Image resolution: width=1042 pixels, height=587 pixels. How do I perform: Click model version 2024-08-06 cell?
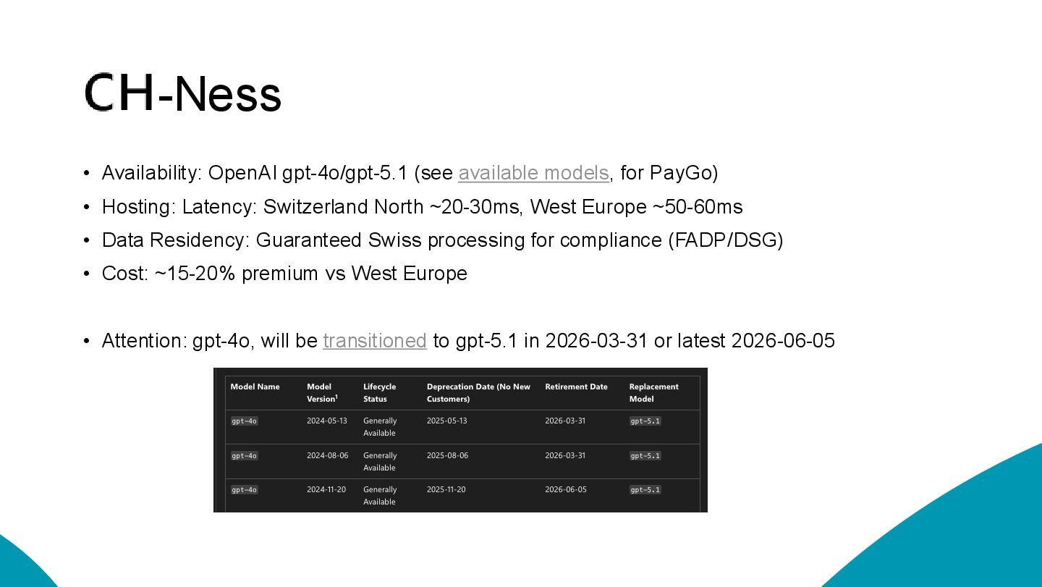[x=327, y=456]
